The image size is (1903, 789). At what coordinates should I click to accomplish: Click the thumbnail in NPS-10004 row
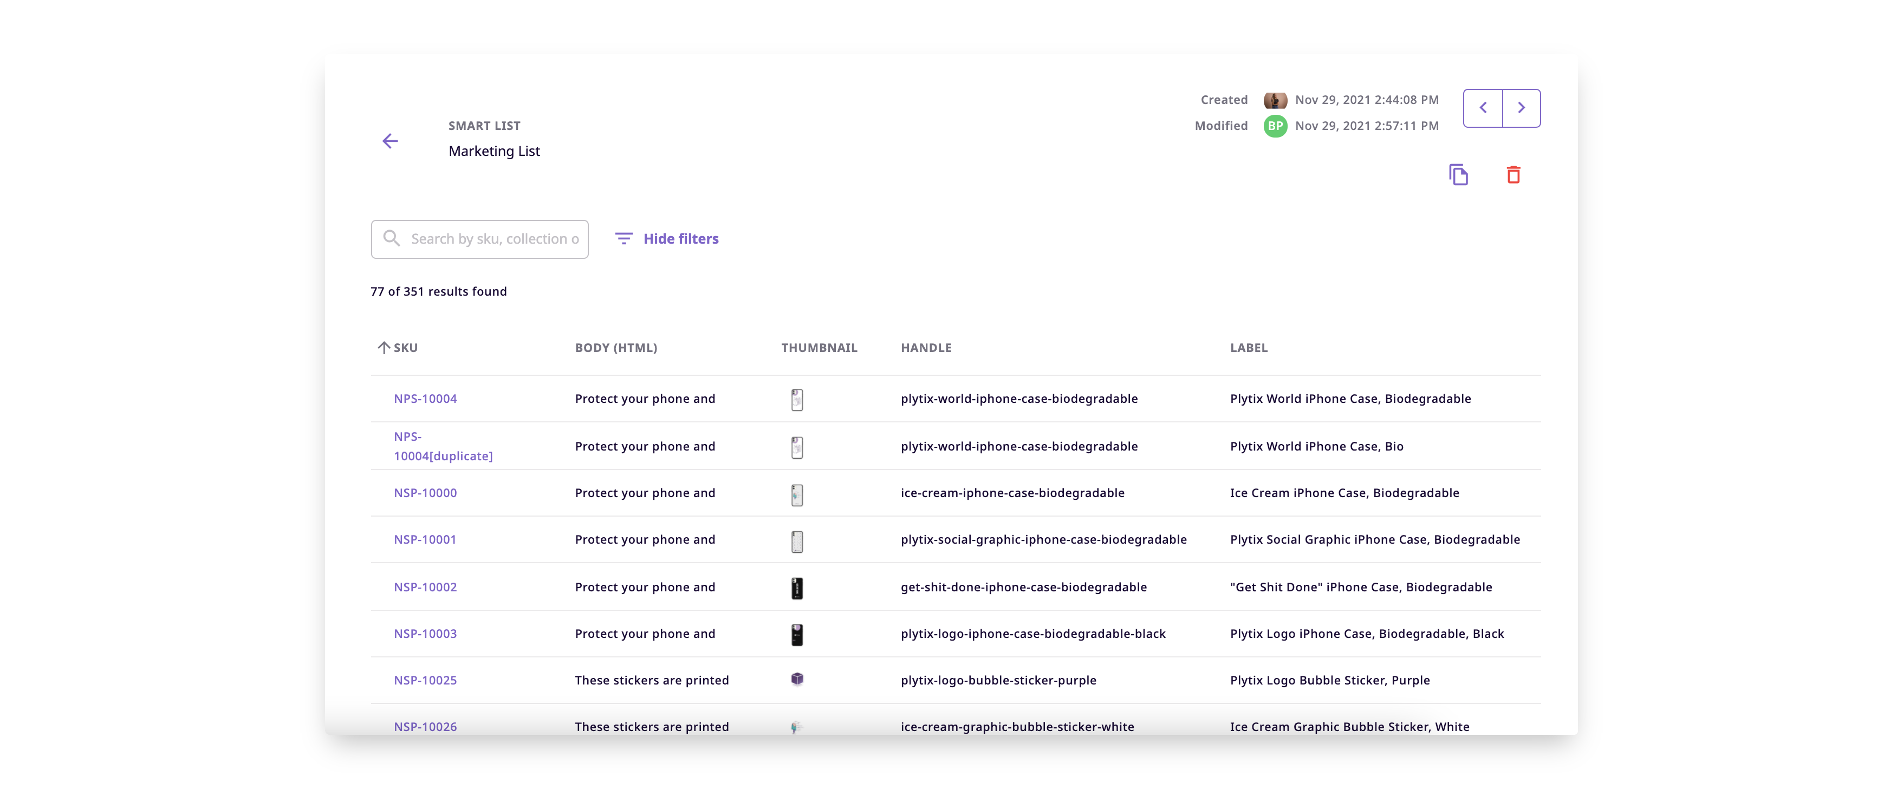(x=796, y=400)
